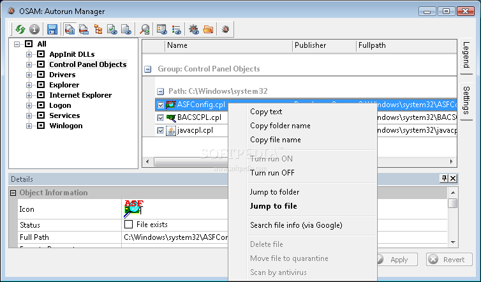Expand the Winlogon tree node
Viewport: 481px width, 282px height.
click(x=29, y=126)
